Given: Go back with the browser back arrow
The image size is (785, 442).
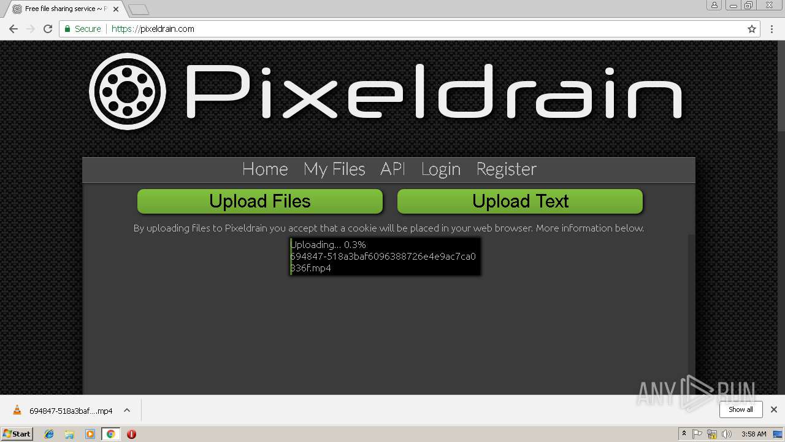Looking at the screenshot, I should [x=13, y=29].
